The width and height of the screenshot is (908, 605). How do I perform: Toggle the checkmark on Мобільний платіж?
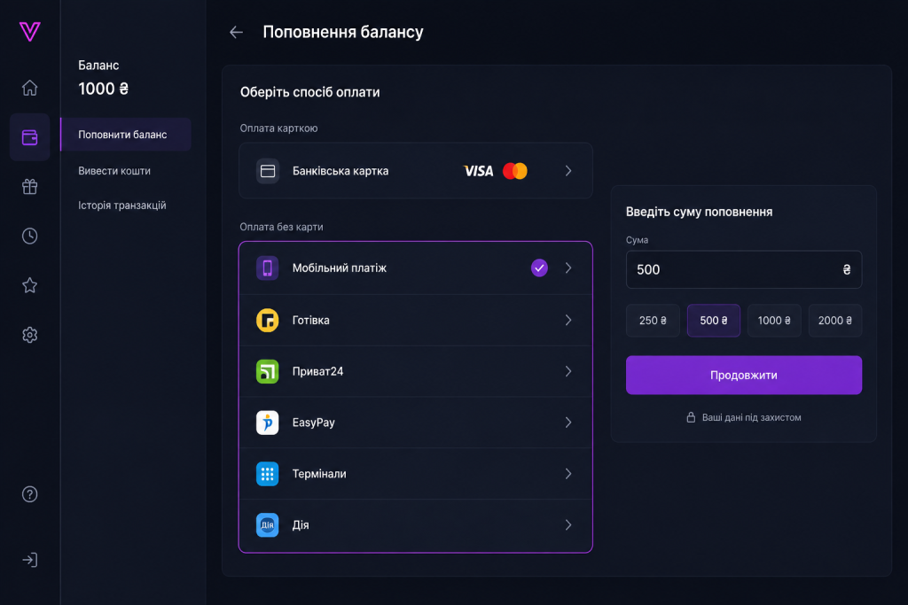point(539,268)
